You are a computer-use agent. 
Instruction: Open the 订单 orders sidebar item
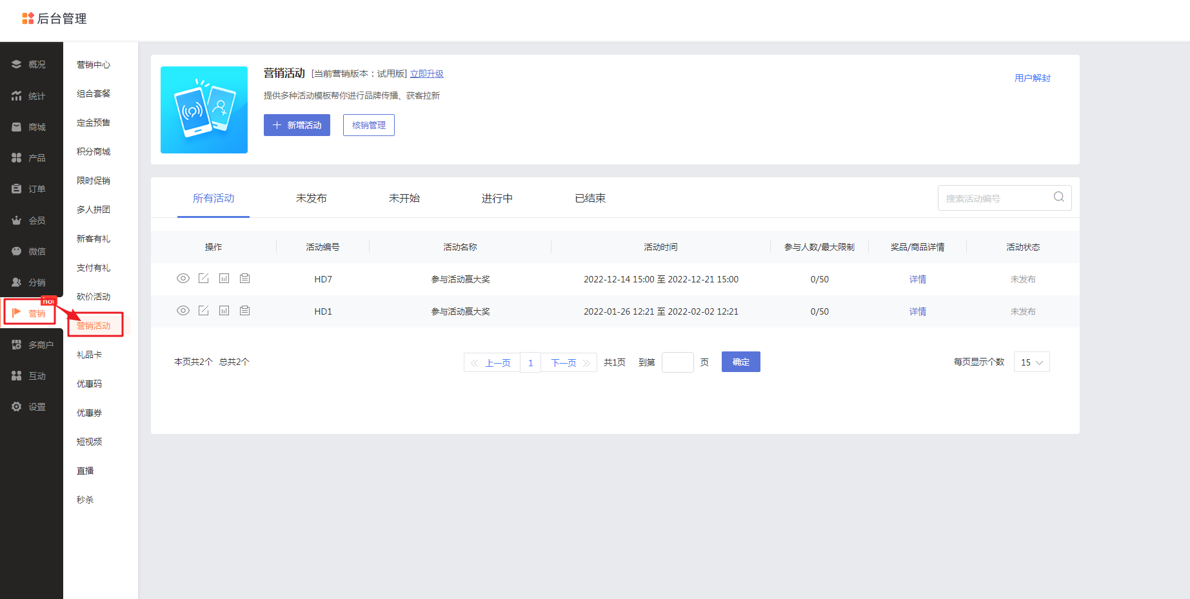tap(30, 189)
